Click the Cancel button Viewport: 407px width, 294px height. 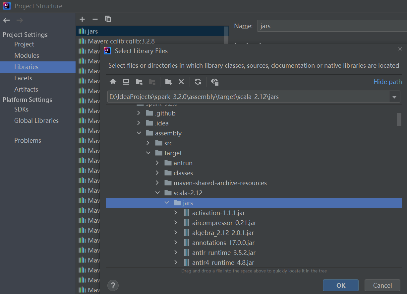(x=382, y=285)
